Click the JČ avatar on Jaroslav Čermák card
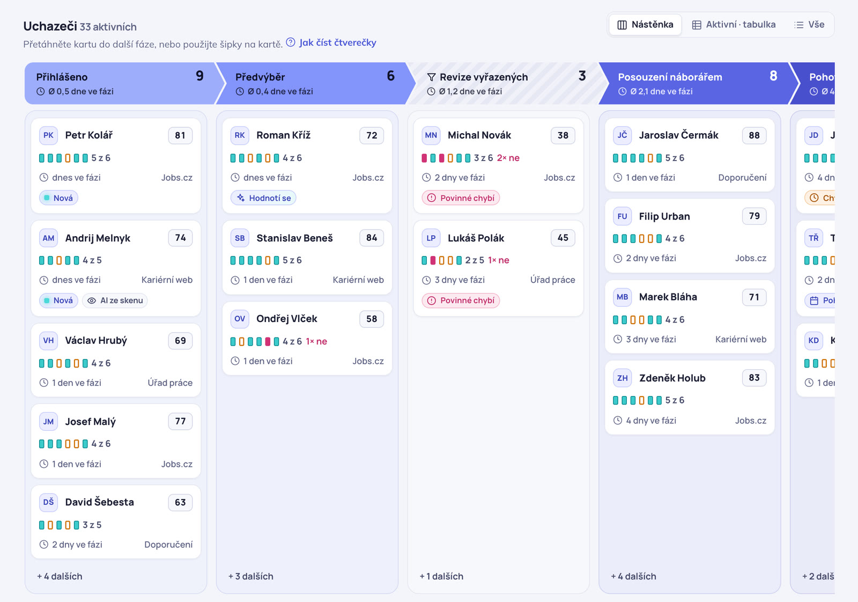 coord(623,135)
